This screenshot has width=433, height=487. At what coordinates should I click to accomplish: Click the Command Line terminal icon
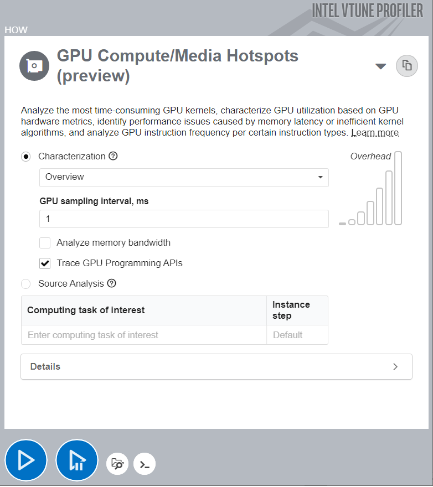pos(145,464)
